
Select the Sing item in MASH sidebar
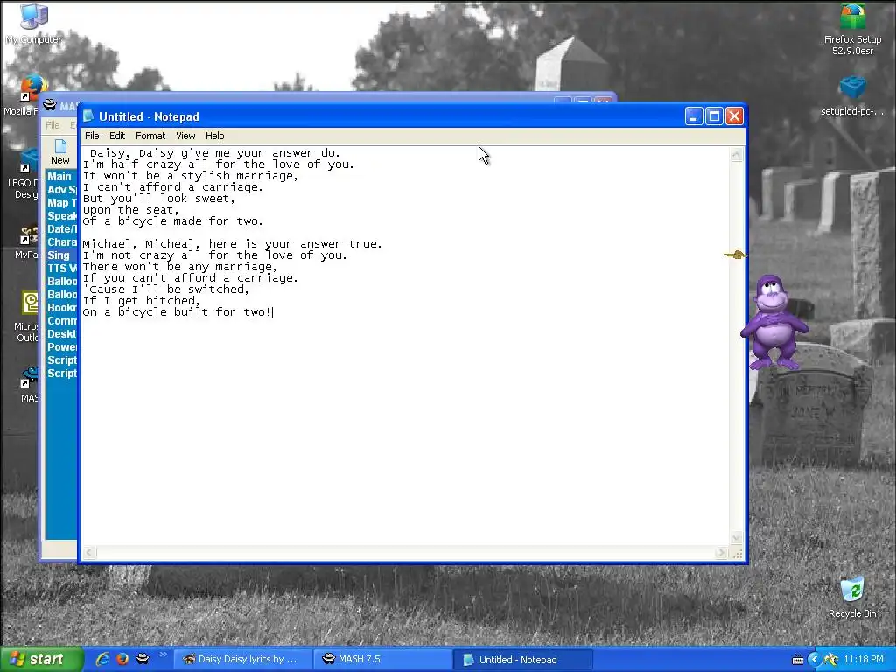59,255
